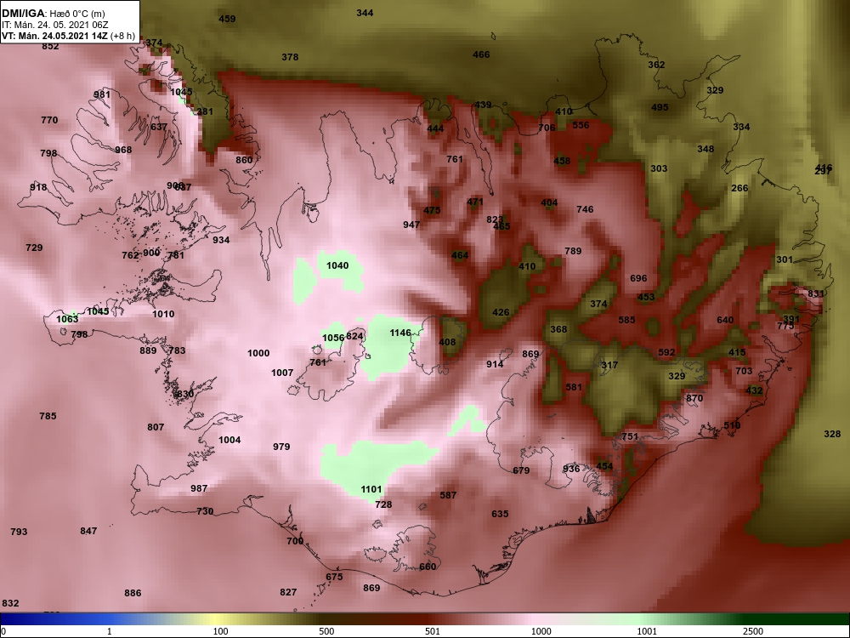Screen dimensions: 850x638
Task: Click the 501 label on the color scale
Action: click(433, 631)
